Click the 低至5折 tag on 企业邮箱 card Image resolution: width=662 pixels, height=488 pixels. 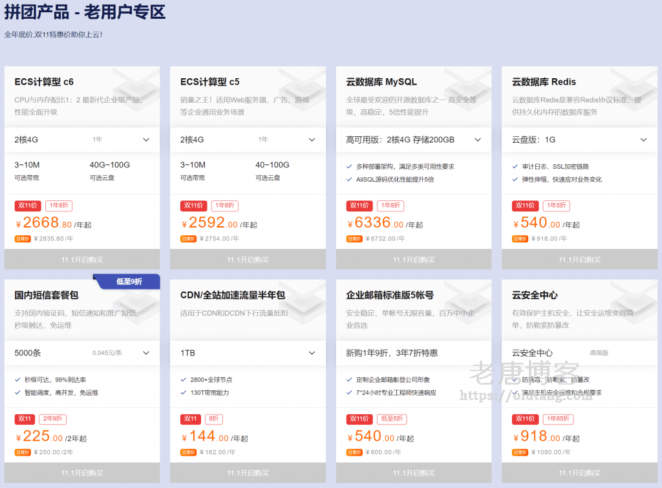[x=390, y=419]
